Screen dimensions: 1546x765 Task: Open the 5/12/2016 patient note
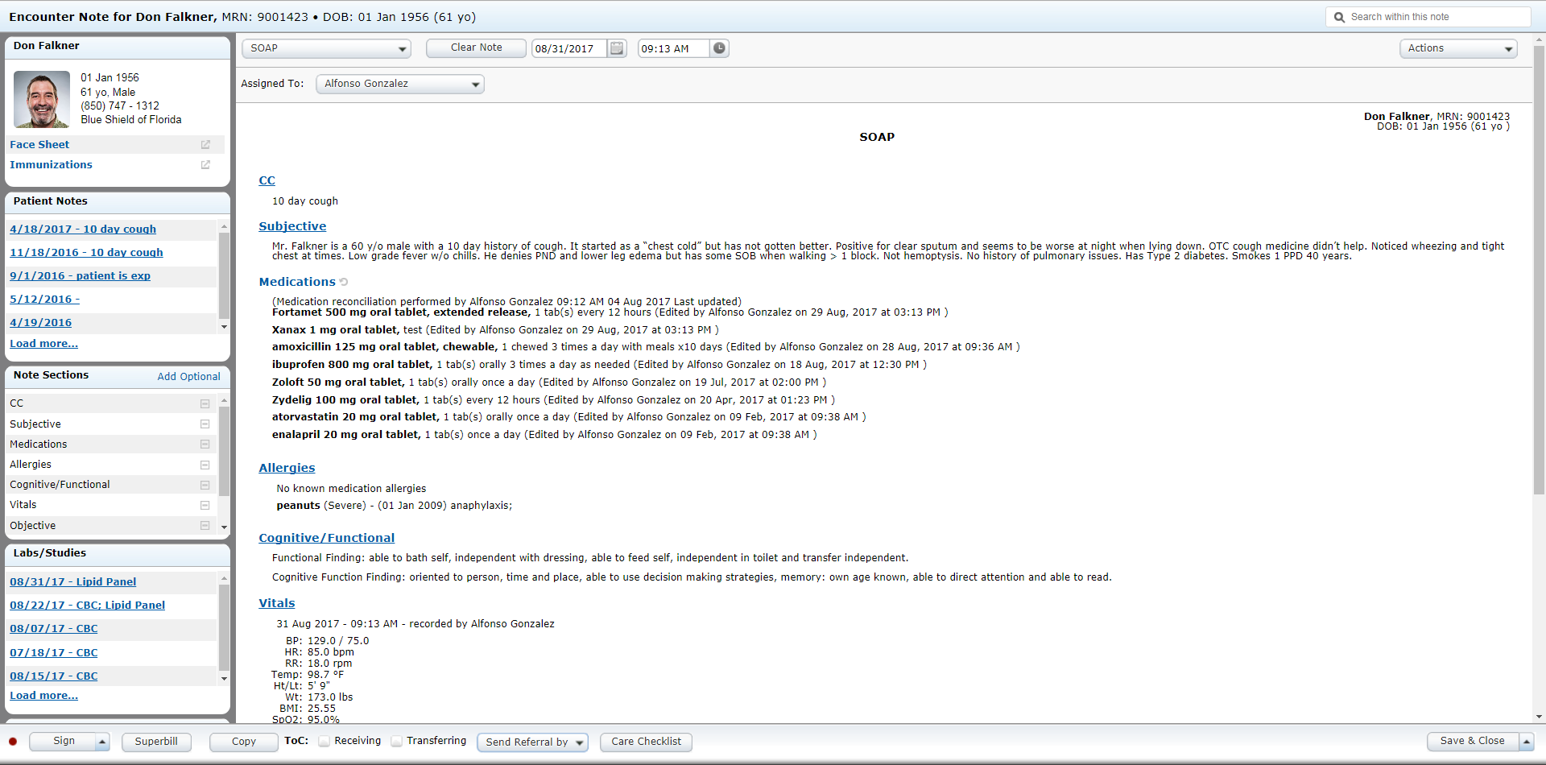[44, 300]
